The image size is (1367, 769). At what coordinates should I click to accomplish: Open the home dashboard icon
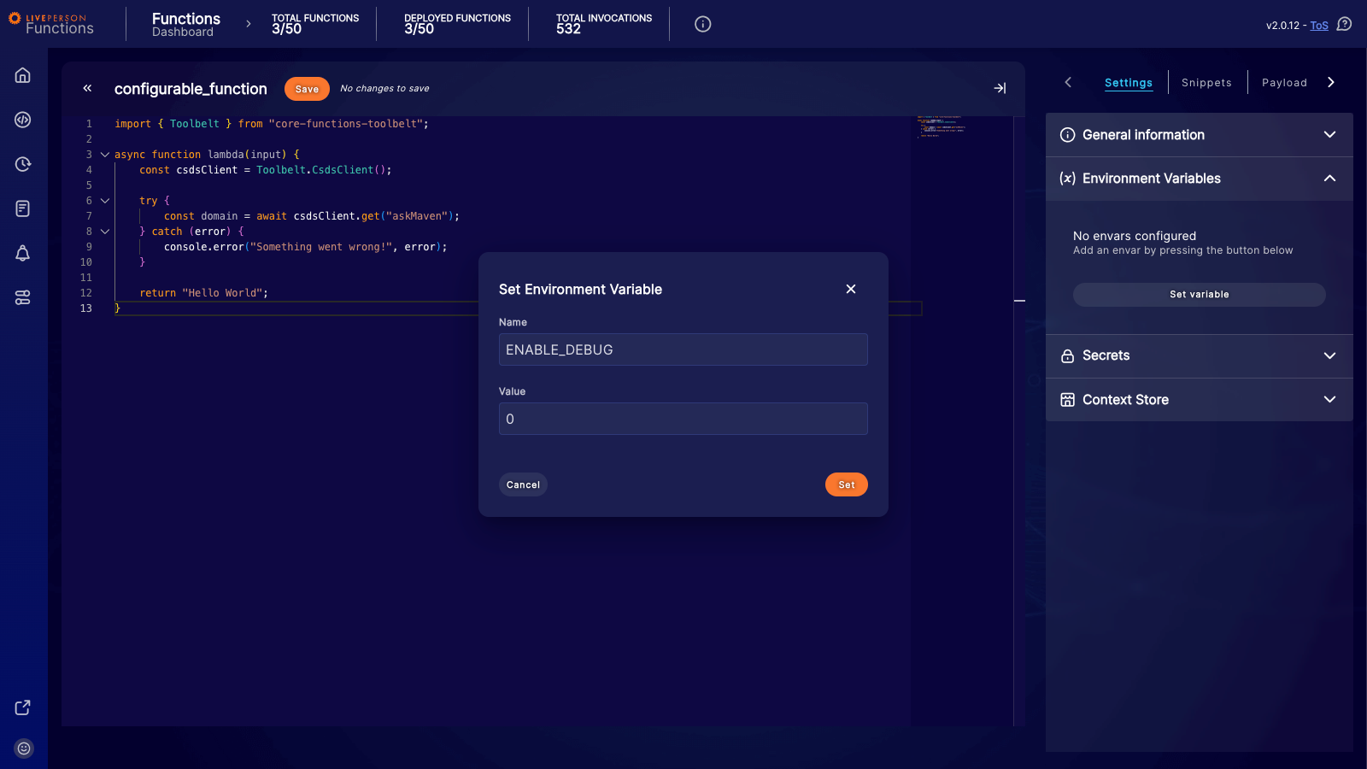[22, 75]
